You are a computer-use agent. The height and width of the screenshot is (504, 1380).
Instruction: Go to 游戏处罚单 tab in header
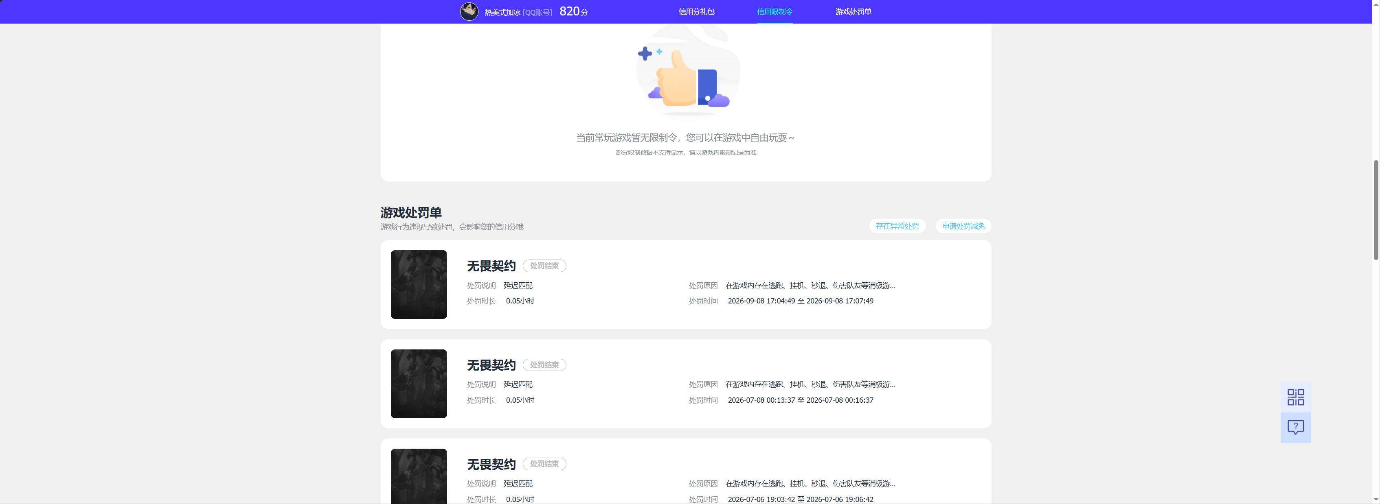(x=853, y=12)
